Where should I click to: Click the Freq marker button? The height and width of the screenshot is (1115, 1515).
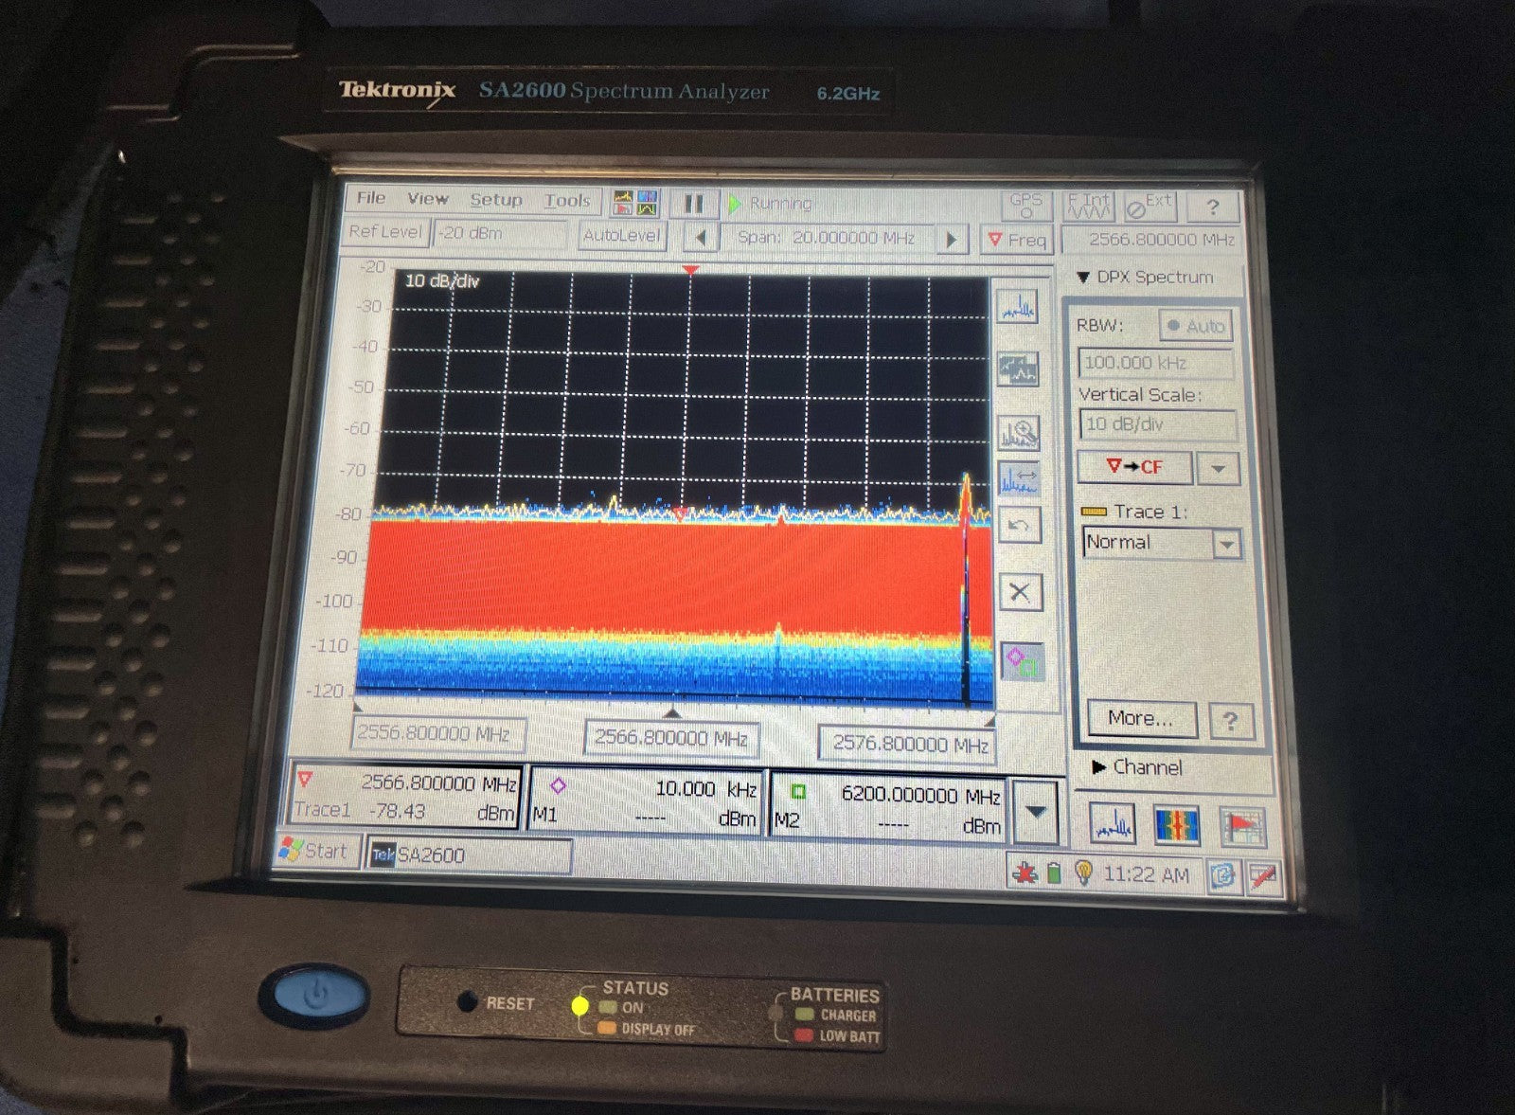coord(1018,241)
